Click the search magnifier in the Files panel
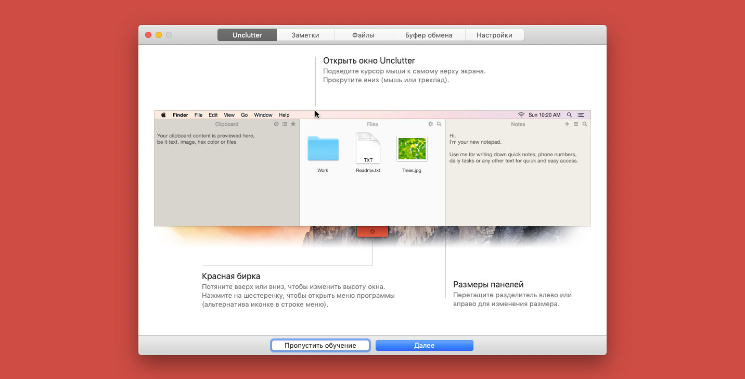Screen dimensions: 745x379 pyautogui.click(x=439, y=124)
